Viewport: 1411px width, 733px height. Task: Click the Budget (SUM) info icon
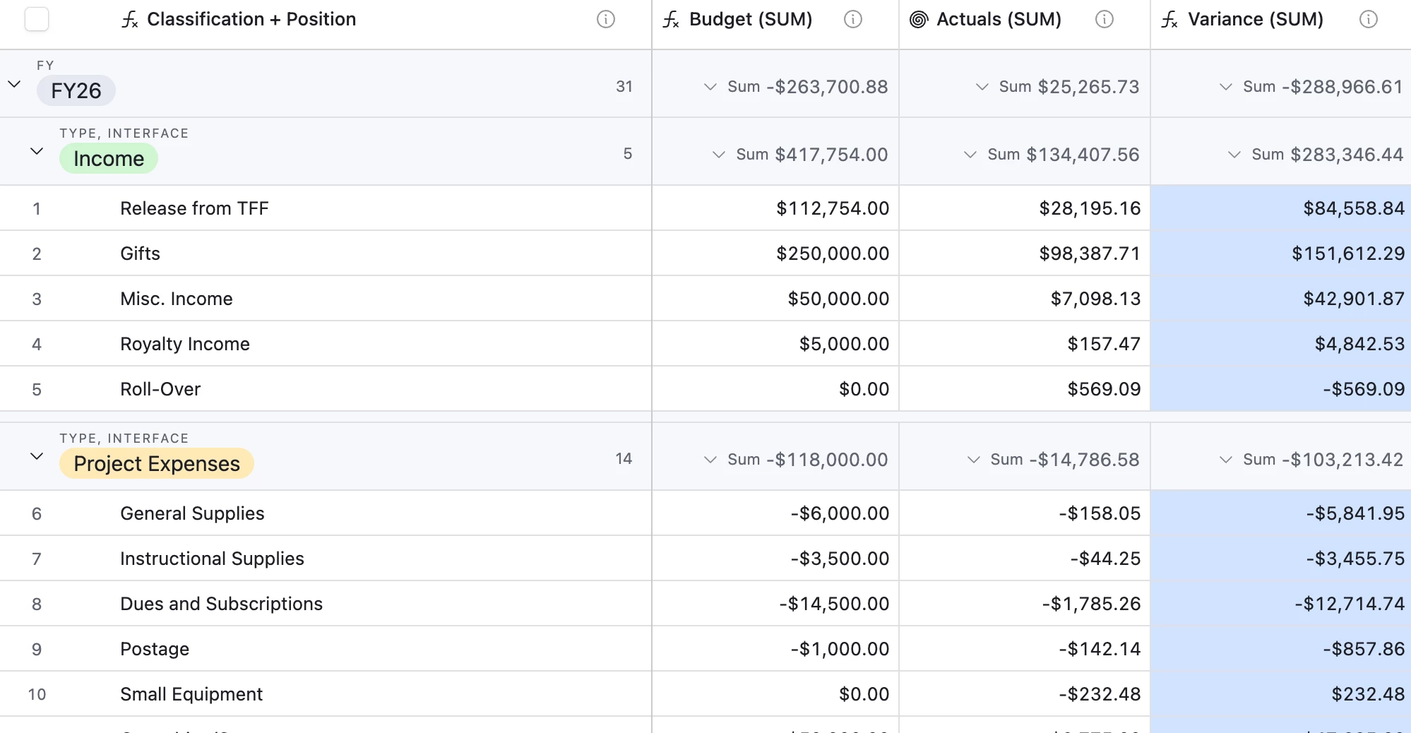tap(852, 20)
